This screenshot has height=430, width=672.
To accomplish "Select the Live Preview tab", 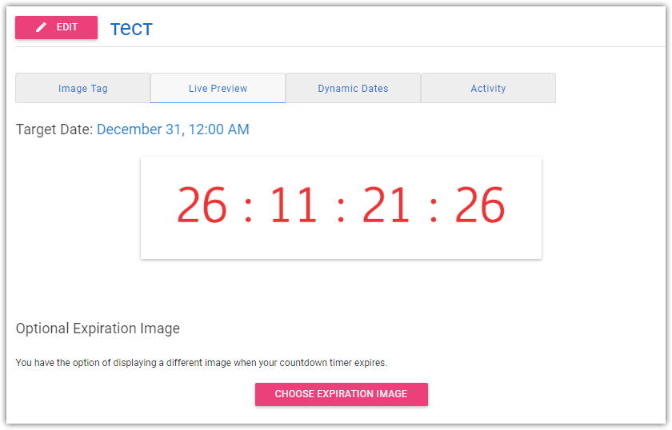I will [x=218, y=89].
